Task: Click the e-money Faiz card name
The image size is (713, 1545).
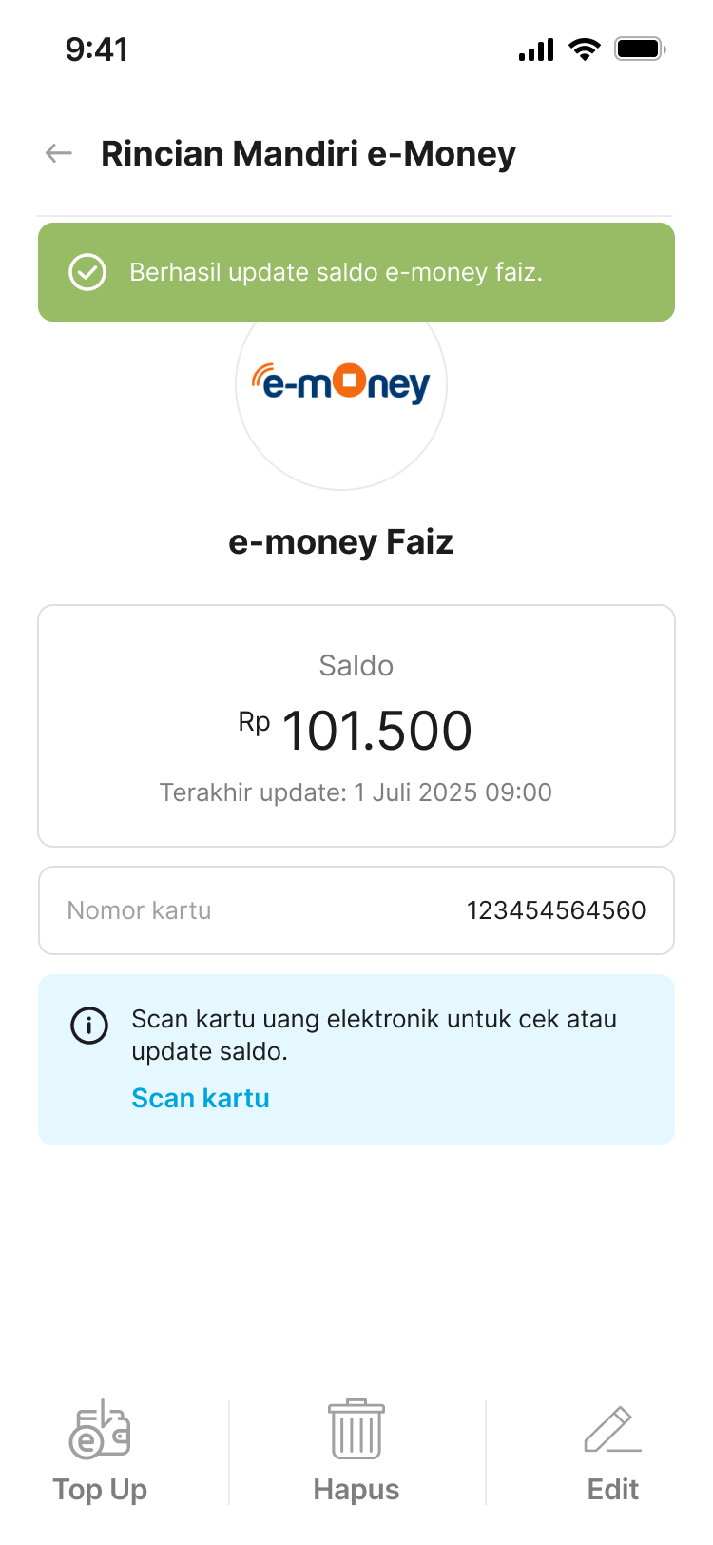Action: pos(341,542)
